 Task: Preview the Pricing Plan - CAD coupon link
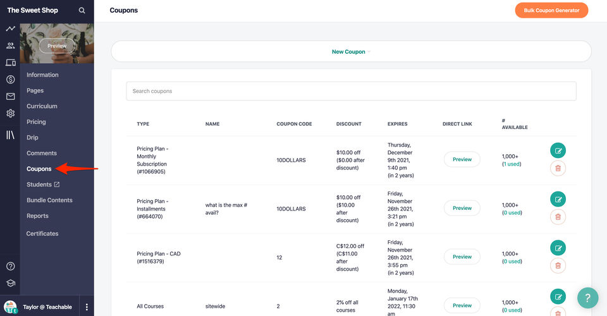[x=462, y=257]
